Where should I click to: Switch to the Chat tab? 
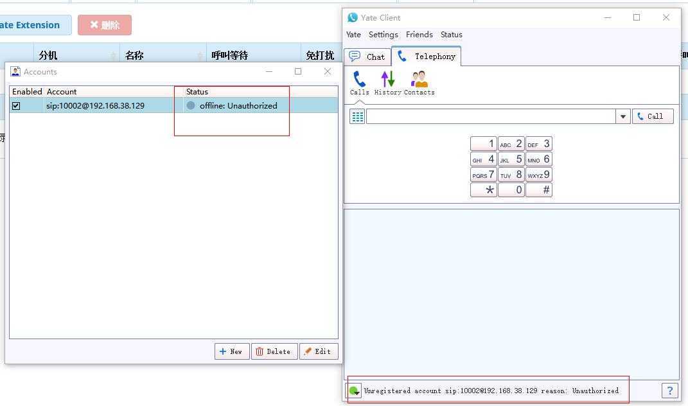(367, 57)
